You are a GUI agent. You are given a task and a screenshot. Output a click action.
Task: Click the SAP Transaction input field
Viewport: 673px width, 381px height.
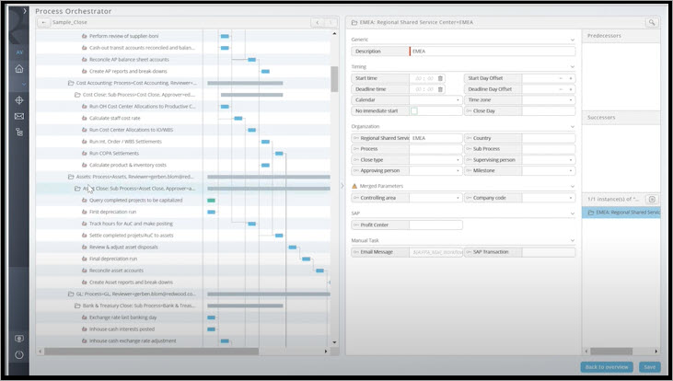(x=549, y=252)
